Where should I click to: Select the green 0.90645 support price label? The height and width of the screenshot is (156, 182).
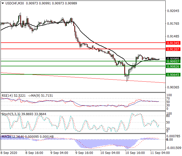point(173,75)
